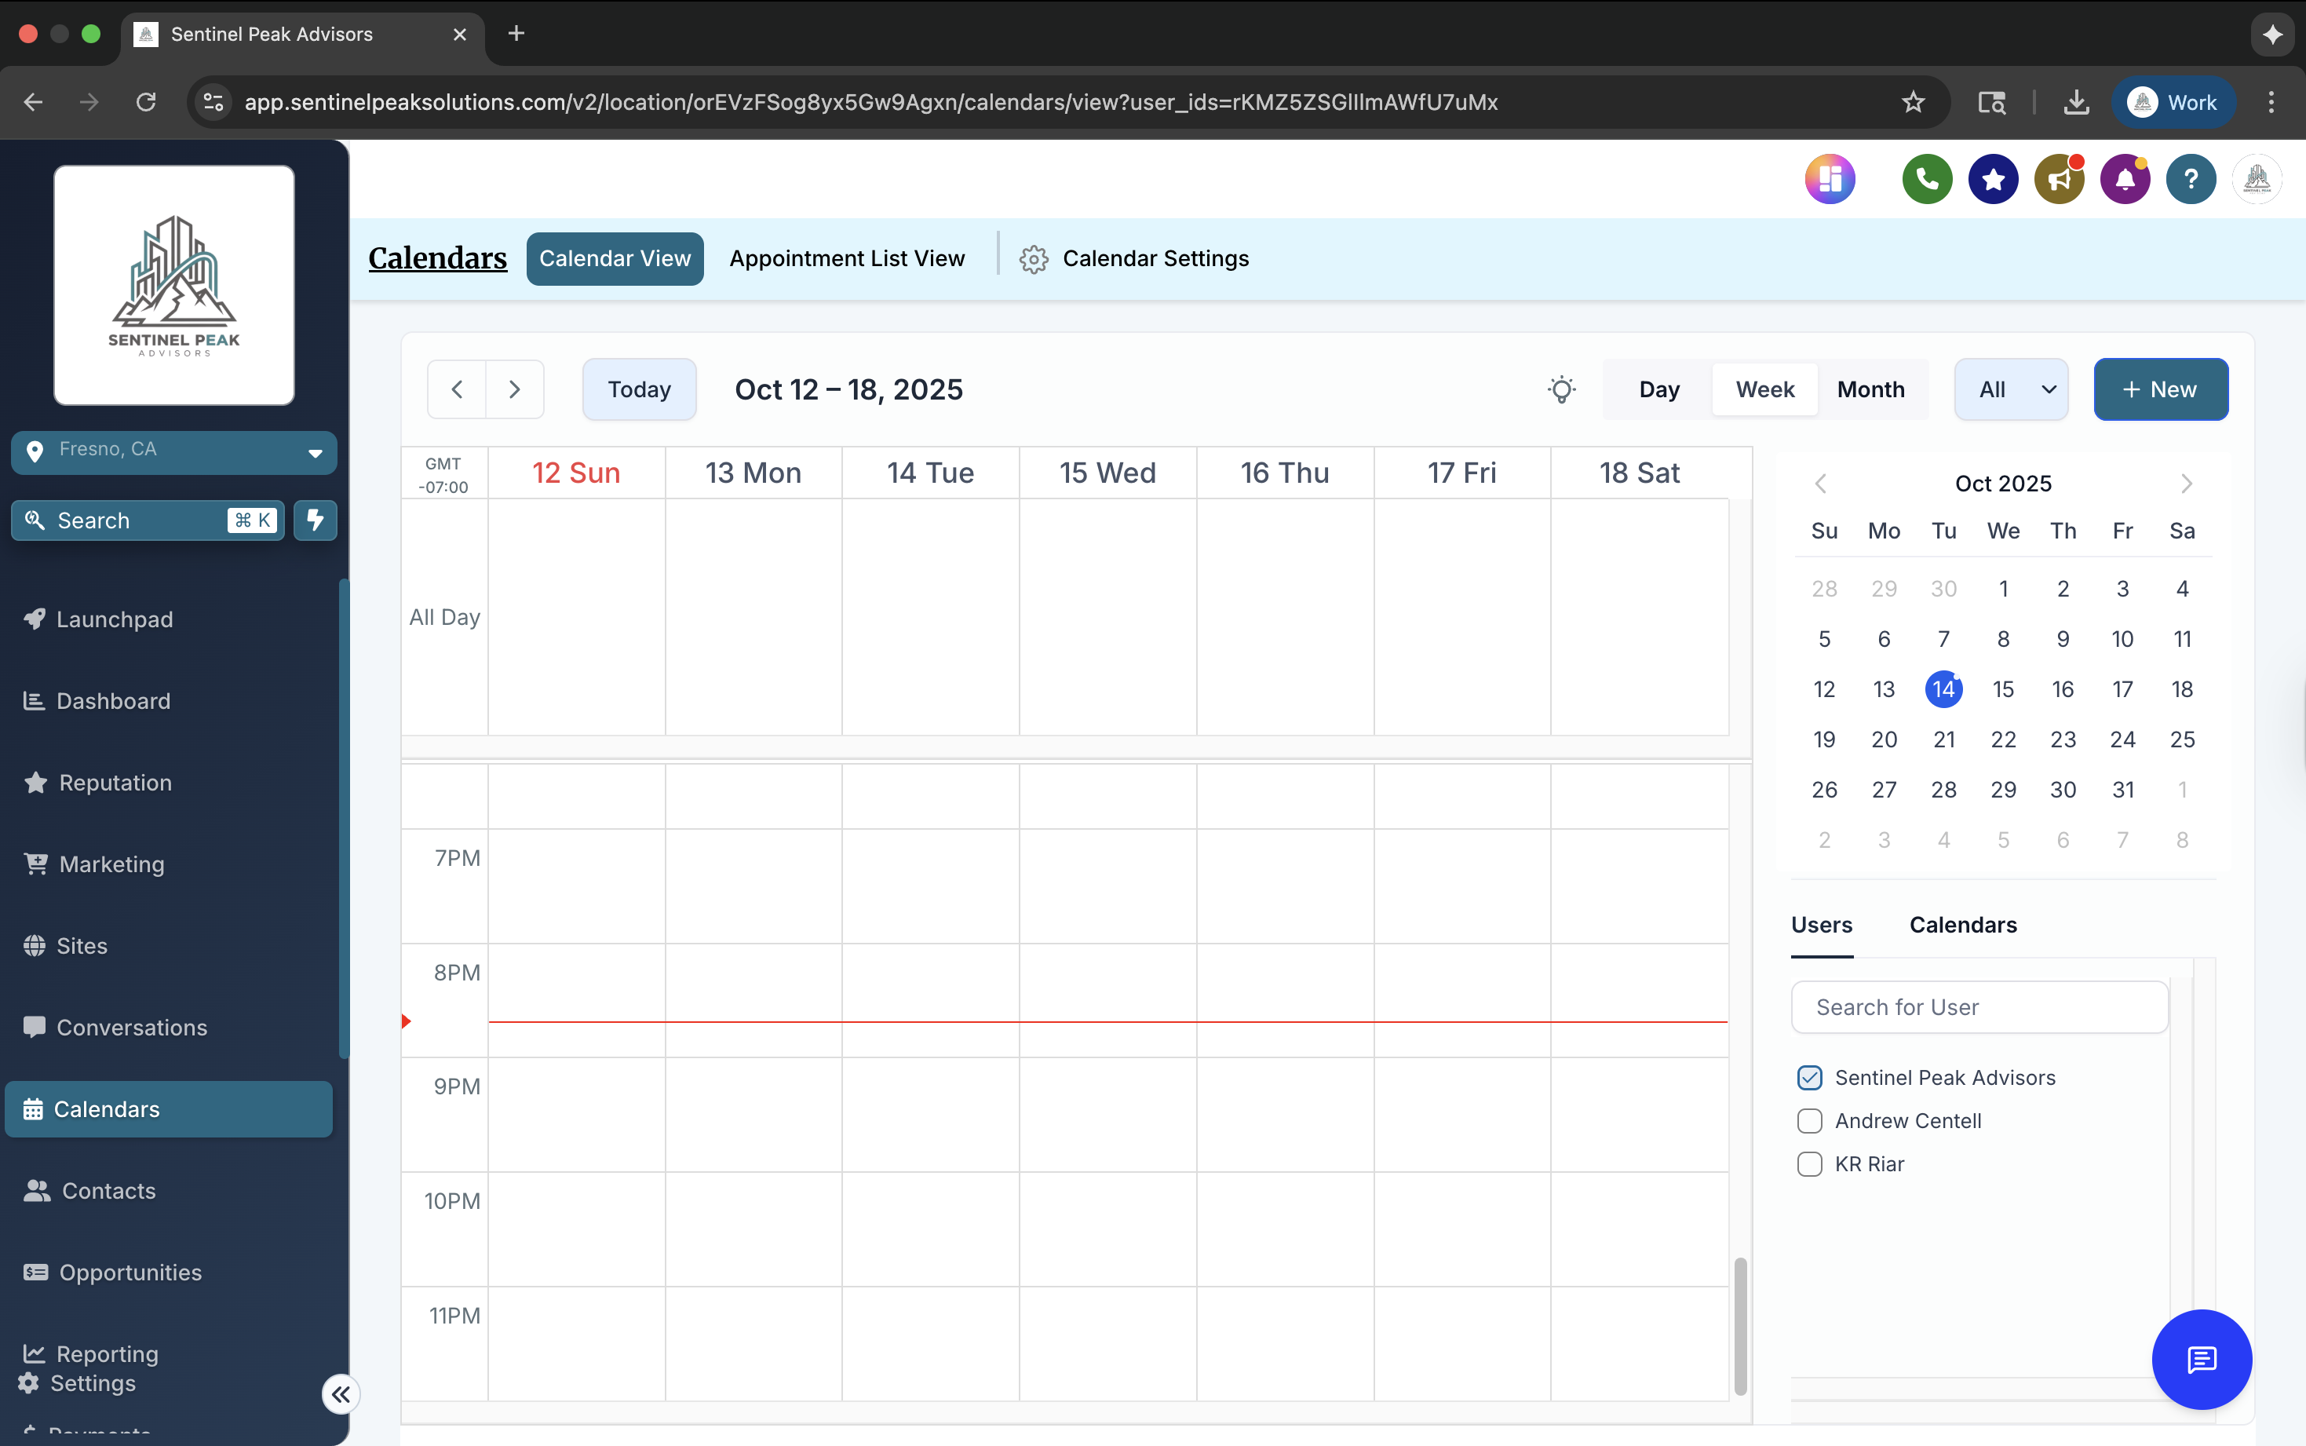This screenshot has width=2306, height=1446.
Task: Enable the Andrew Centell checkbox
Action: pyautogui.click(x=1810, y=1120)
